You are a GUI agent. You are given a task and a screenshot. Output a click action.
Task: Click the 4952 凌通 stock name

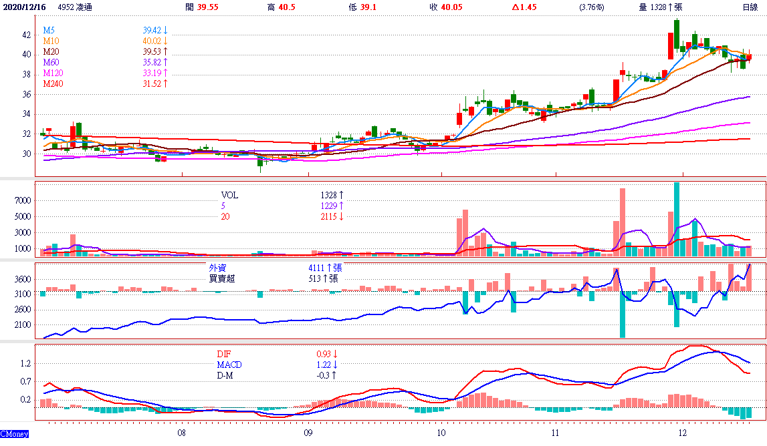[76, 7]
